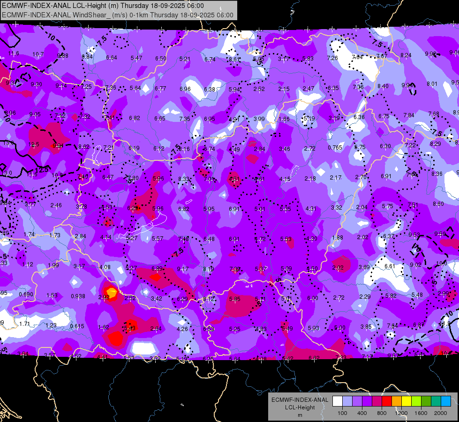Click the wind shear value 7.84
This screenshot has width=459, height=422.
[x=409, y=115]
